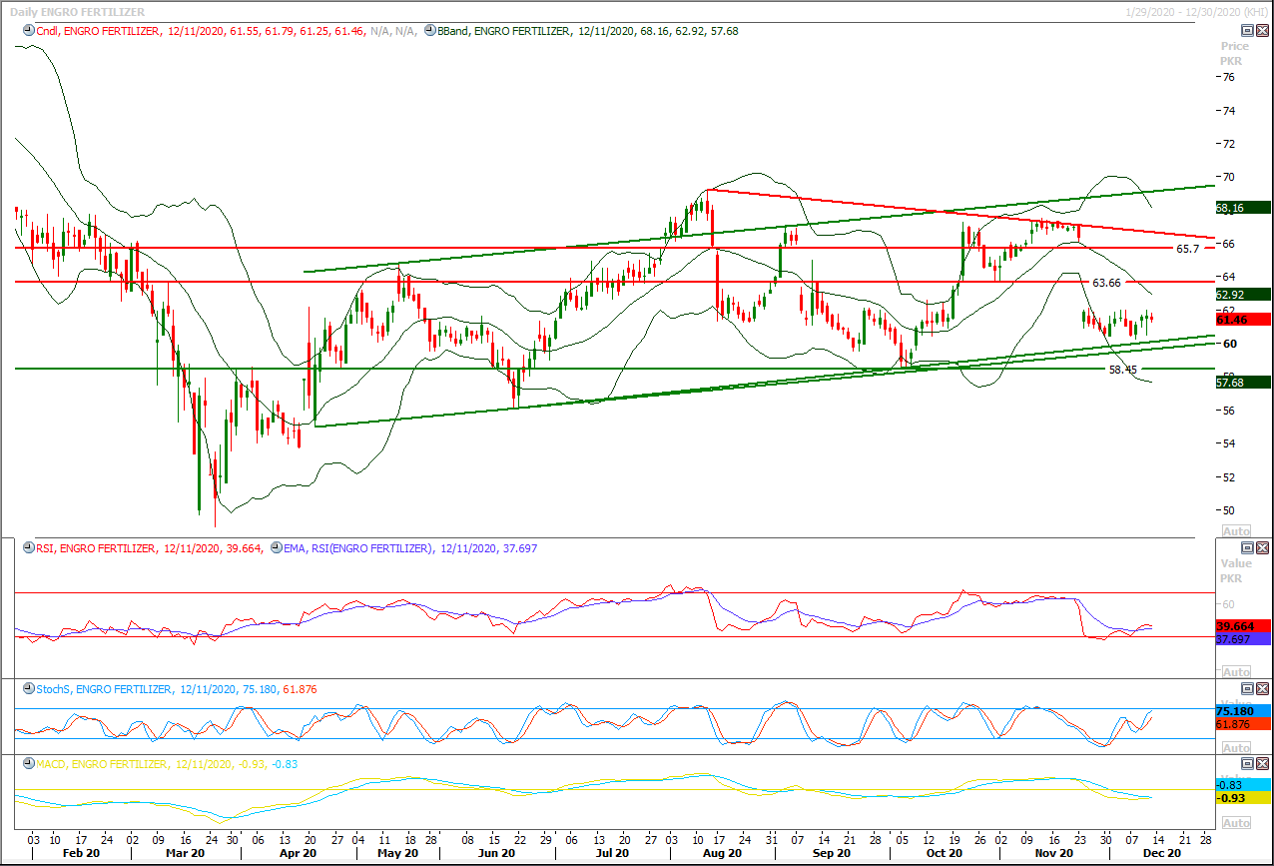Toggle Auto scale in the MACD pane
This screenshot has width=1274, height=866.
click(x=1236, y=823)
